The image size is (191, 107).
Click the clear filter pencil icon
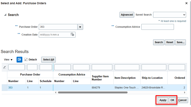point(4,67)
